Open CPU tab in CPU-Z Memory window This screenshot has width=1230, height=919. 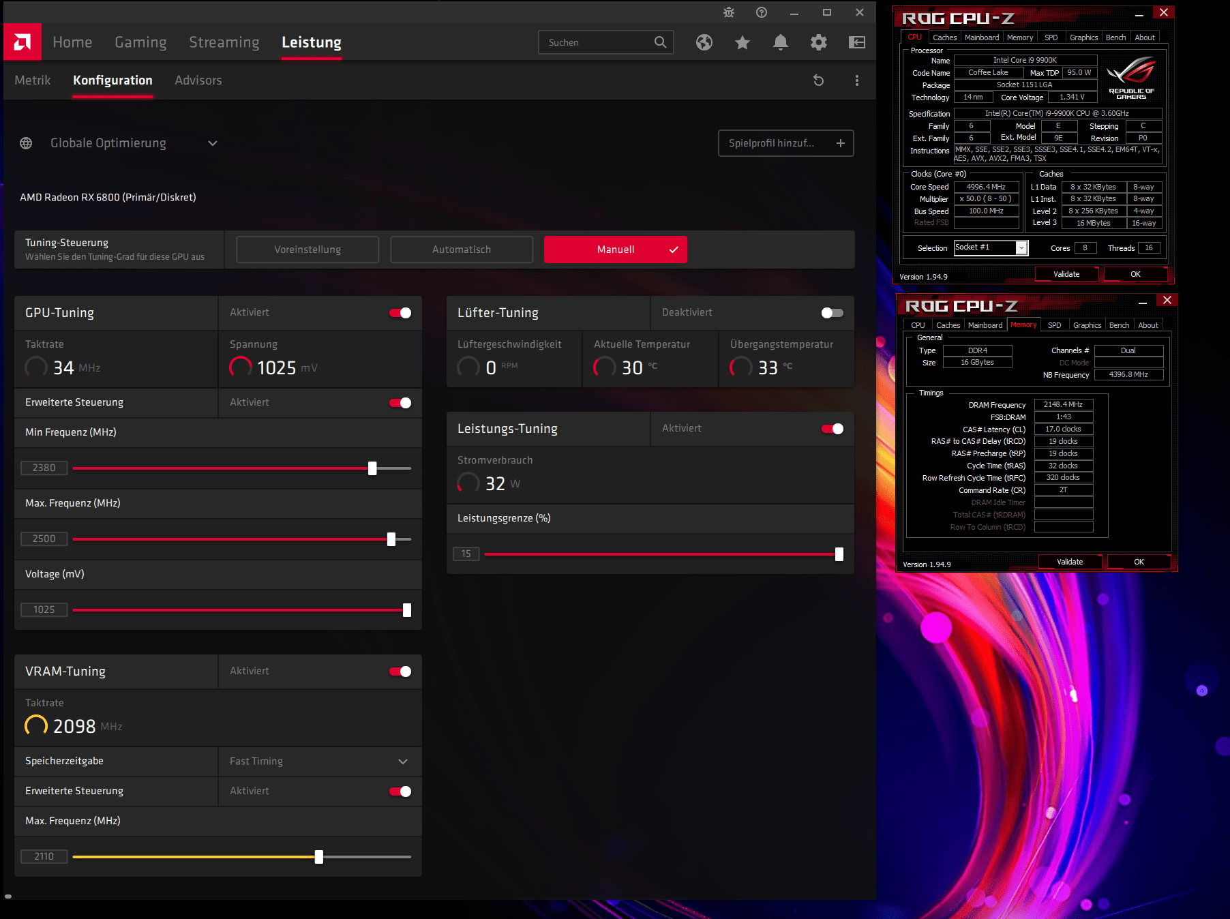pos(918,325)
